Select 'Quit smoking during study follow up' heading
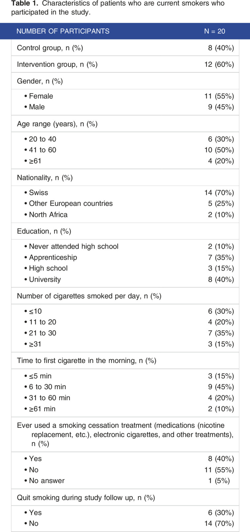Image resolution: width=250 pixels, height=532 pixels. click(x=86, y=498)
